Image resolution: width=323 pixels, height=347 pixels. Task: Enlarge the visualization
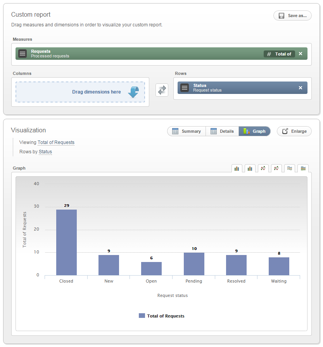[x=294, y=131]
